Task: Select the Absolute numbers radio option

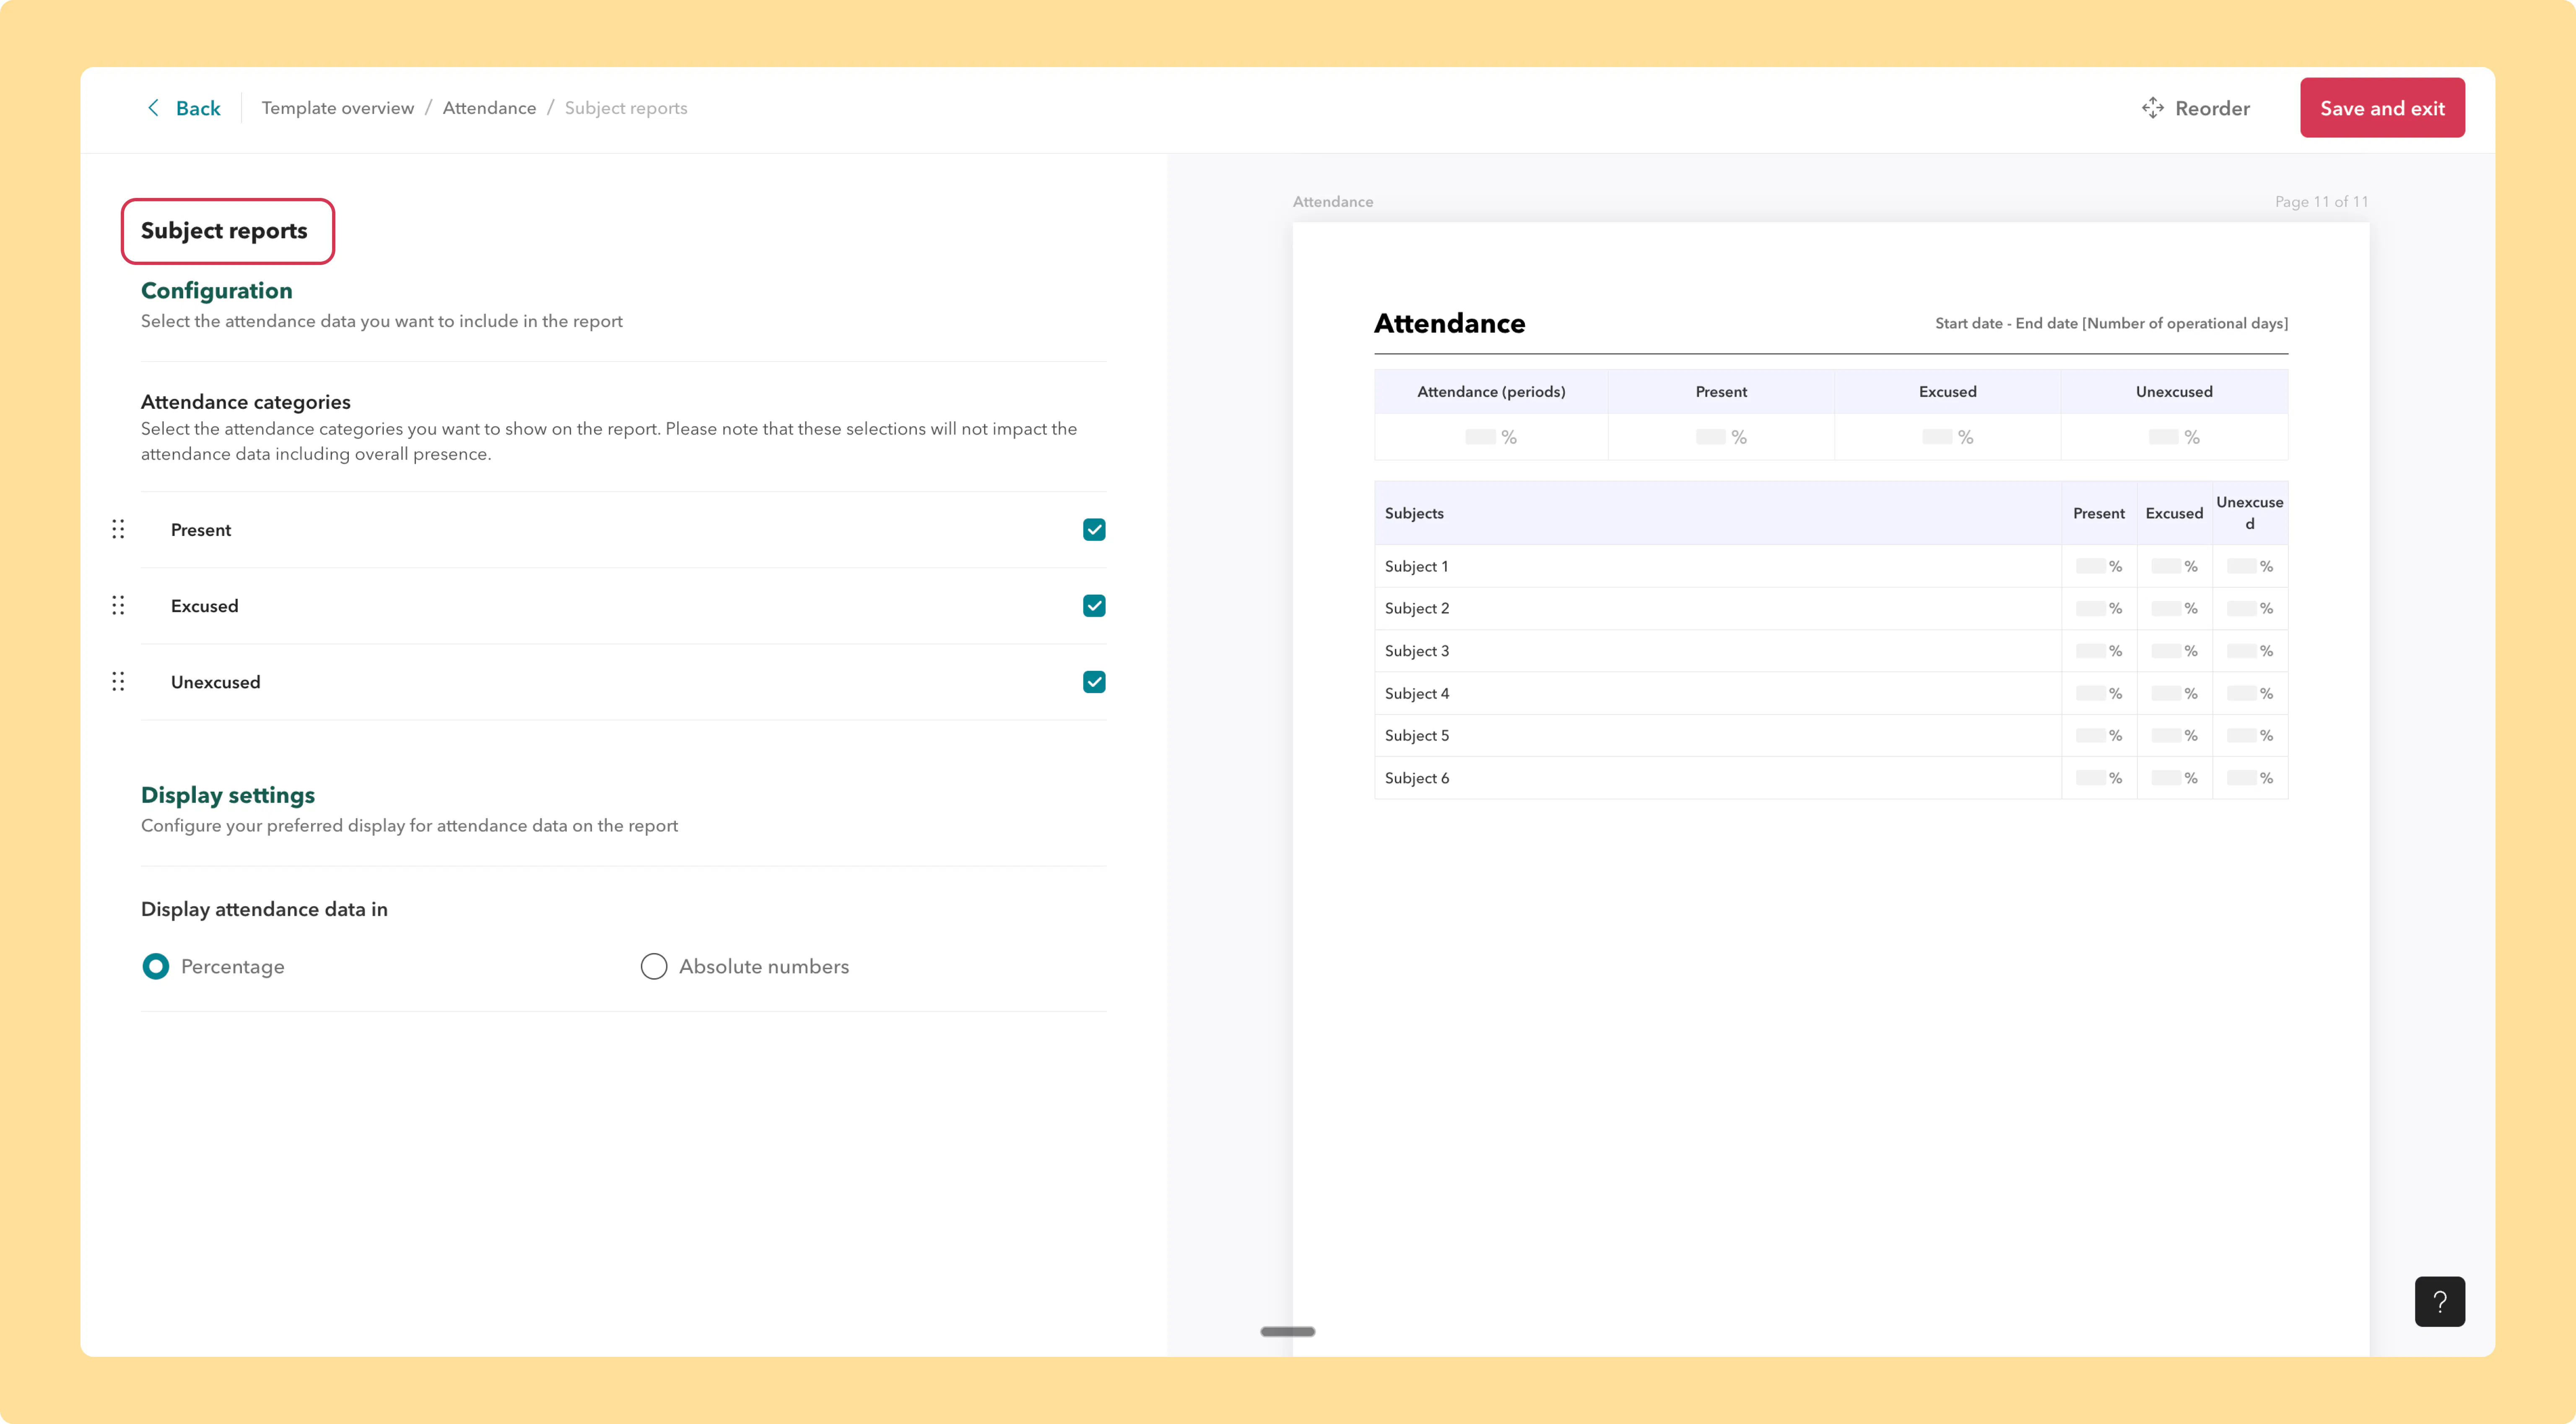Action: coord(654,966)
